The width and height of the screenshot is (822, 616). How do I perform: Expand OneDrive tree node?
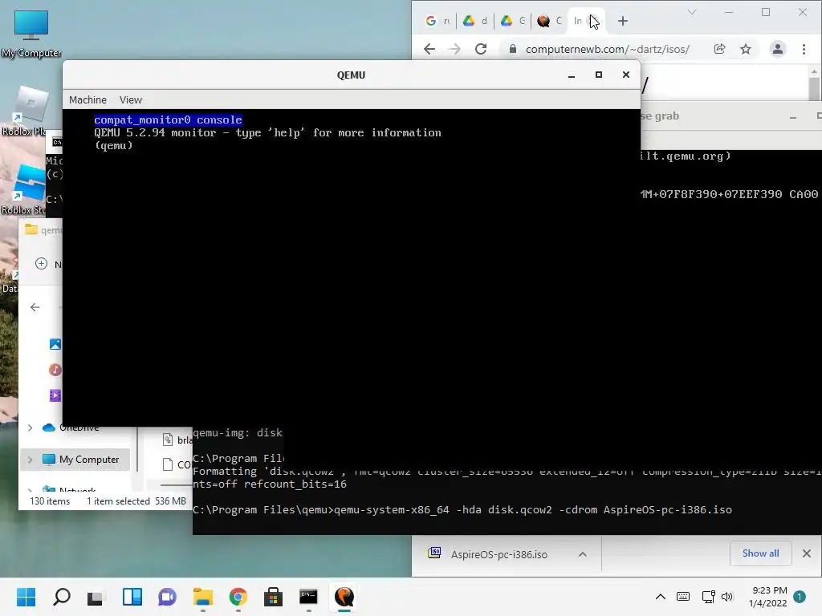coord(30,428)
